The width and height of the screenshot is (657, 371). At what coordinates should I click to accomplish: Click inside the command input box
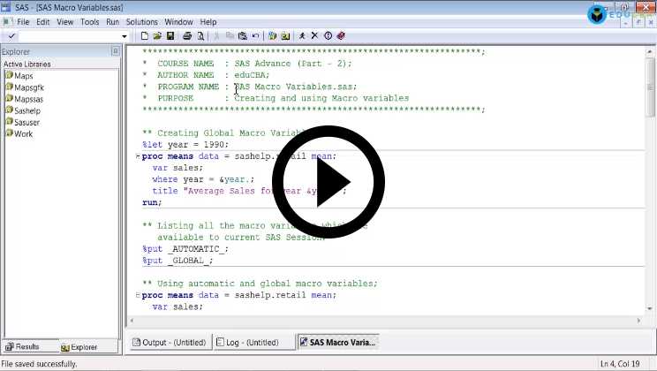point(71,36)
